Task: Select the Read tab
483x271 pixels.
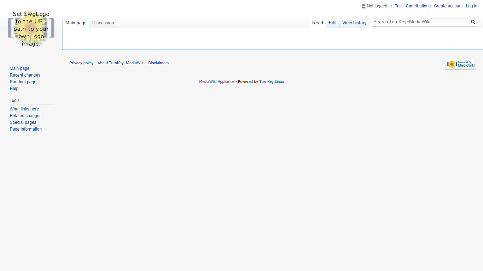Action: (318, 23)
